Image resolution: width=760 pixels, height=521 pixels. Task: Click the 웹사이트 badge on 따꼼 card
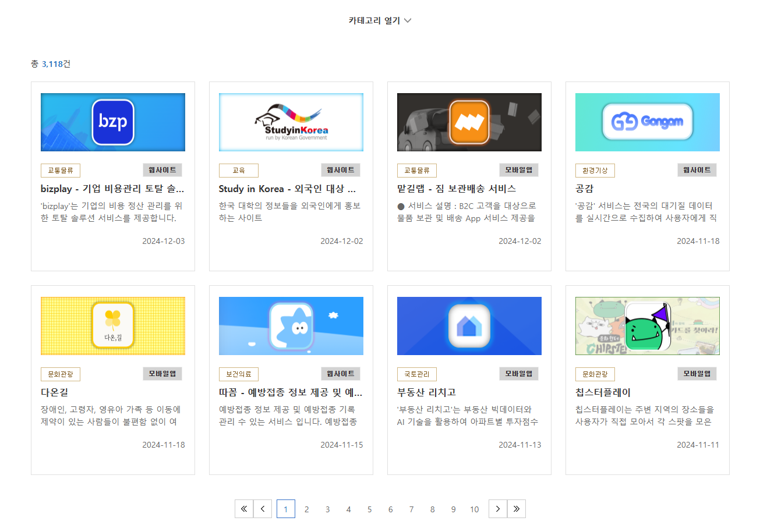[x=341, y=374]
